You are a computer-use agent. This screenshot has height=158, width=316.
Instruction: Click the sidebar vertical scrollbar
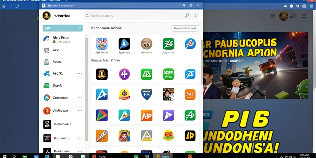point(86,89)
